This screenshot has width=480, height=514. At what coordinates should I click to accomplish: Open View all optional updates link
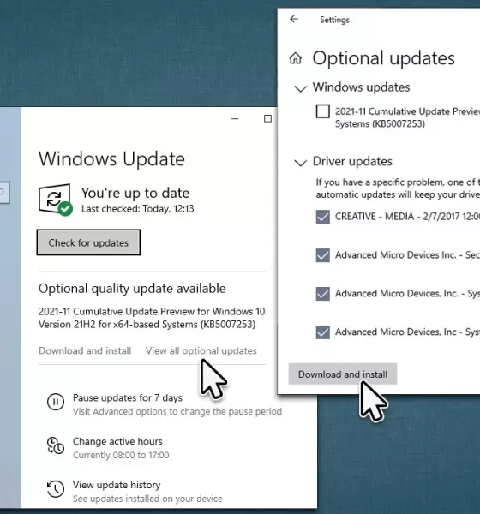coord(201,350)
